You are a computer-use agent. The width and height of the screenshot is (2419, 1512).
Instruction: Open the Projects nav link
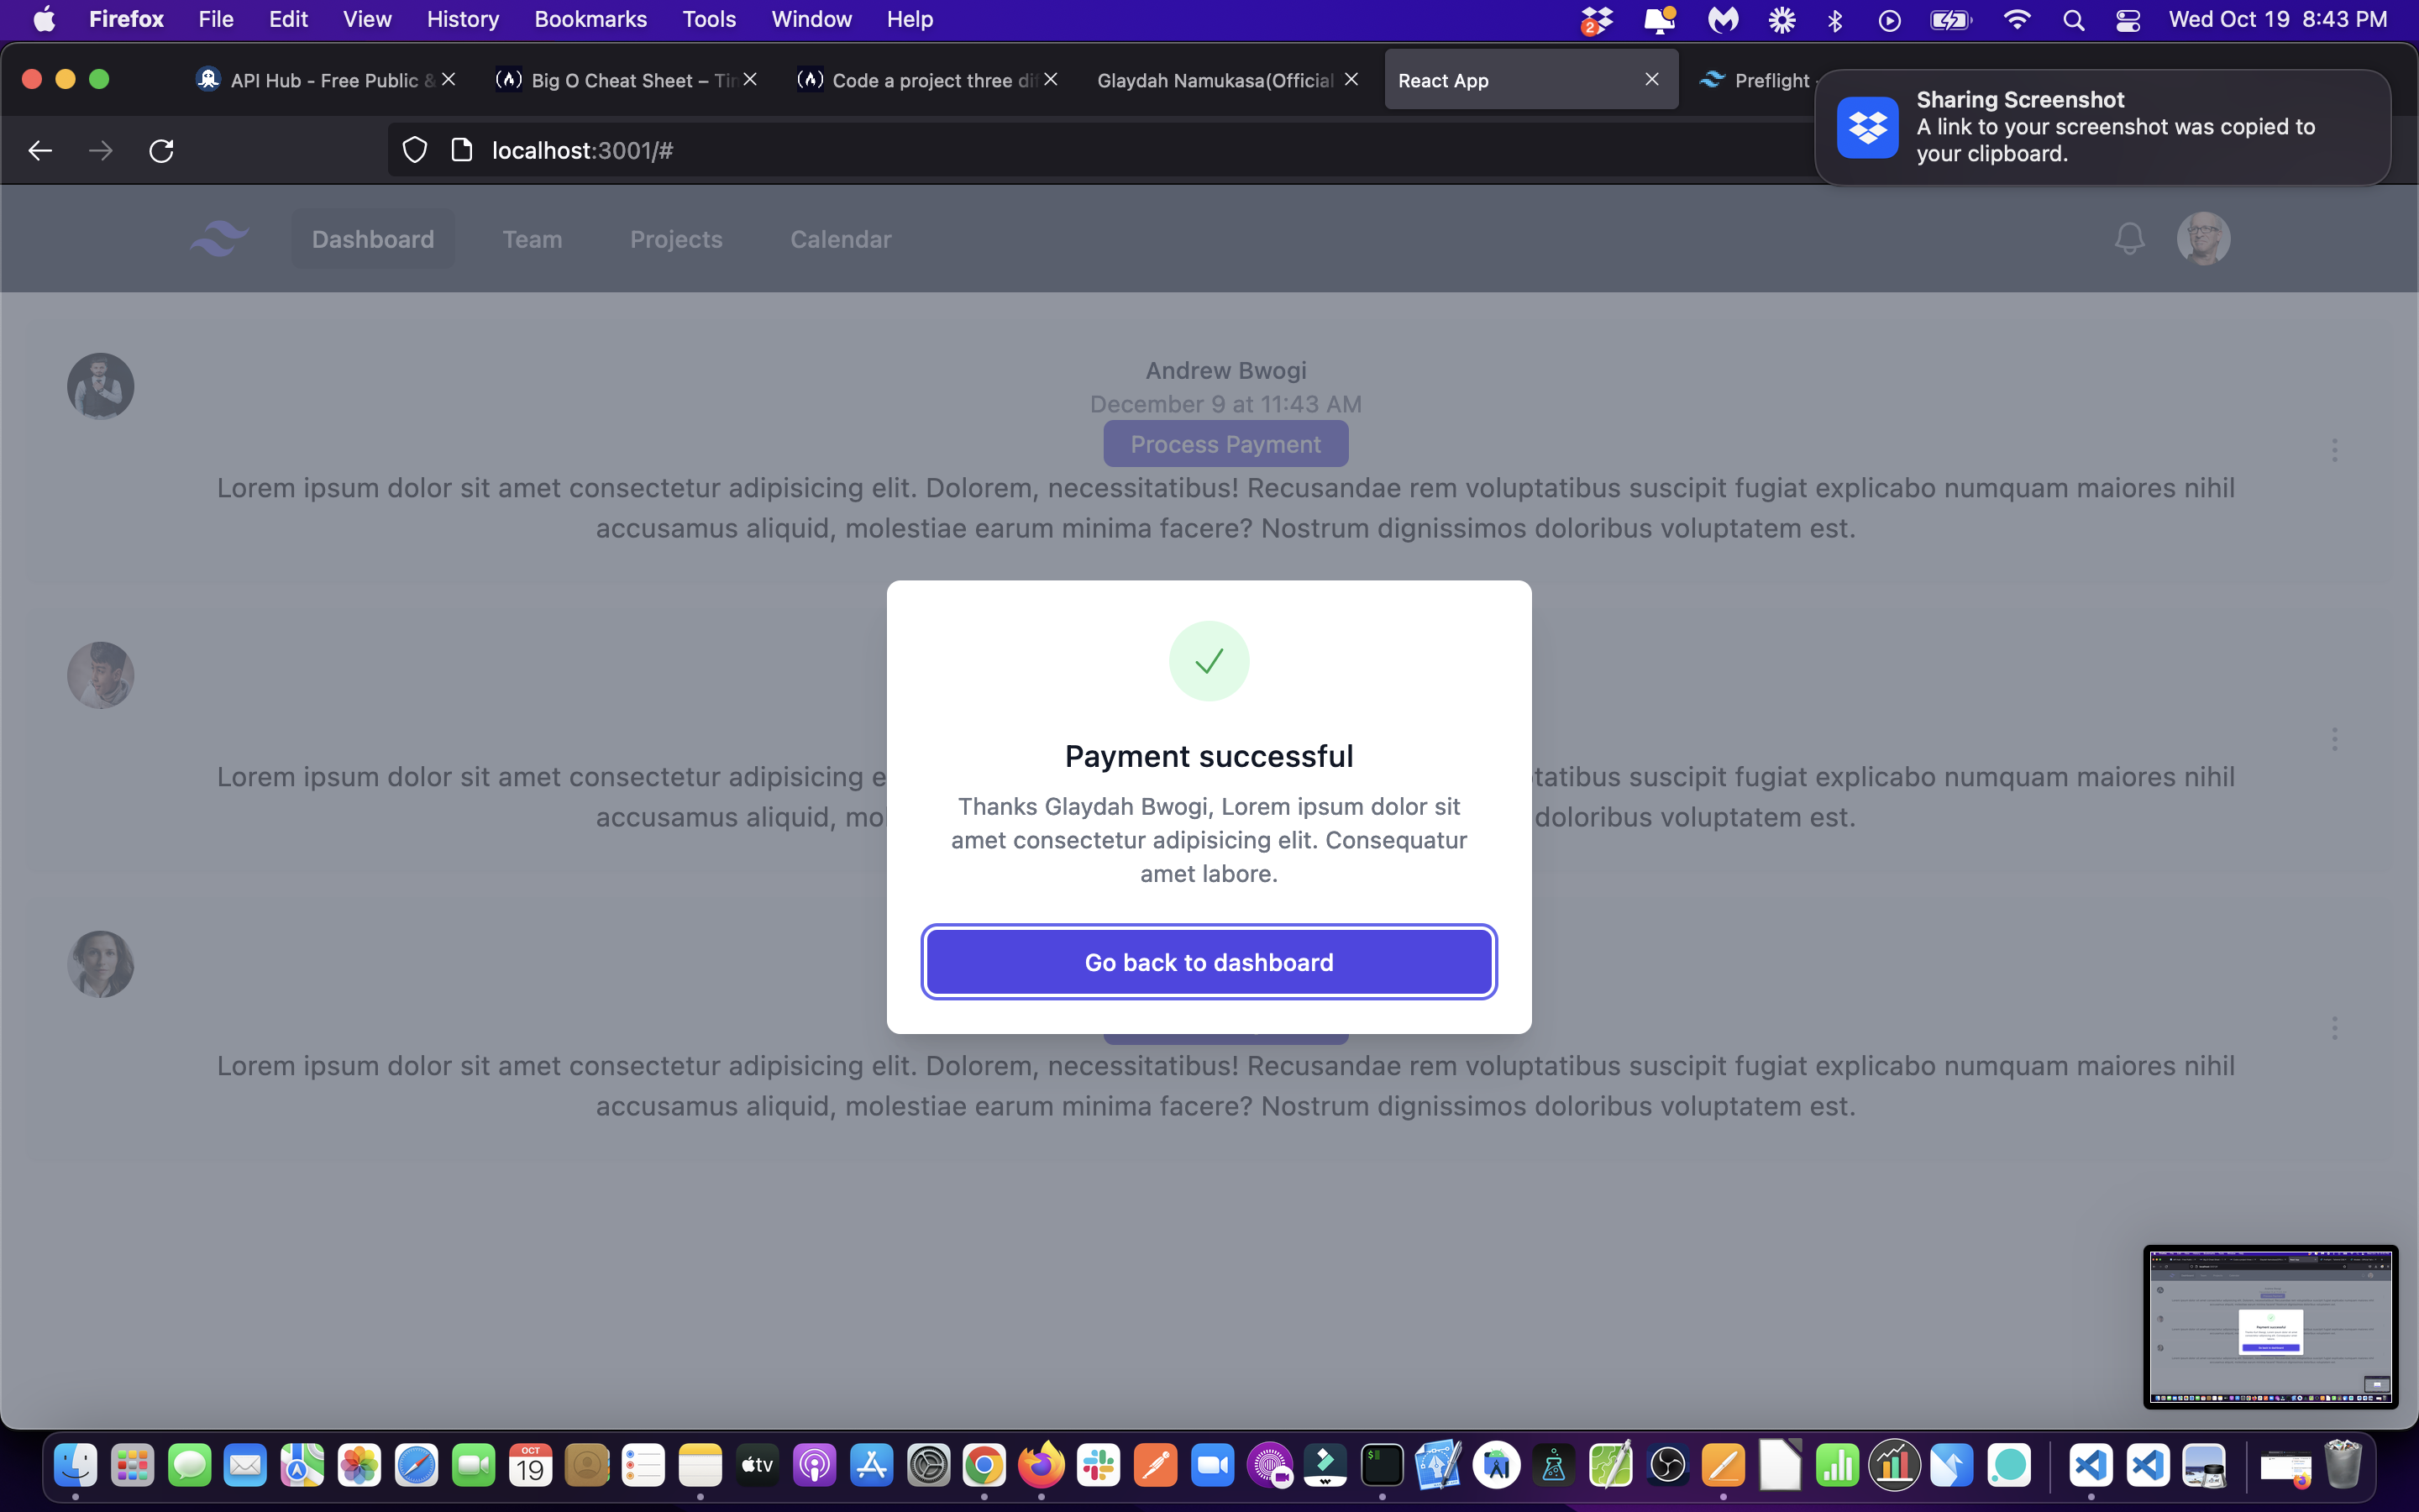coord(675,239)
